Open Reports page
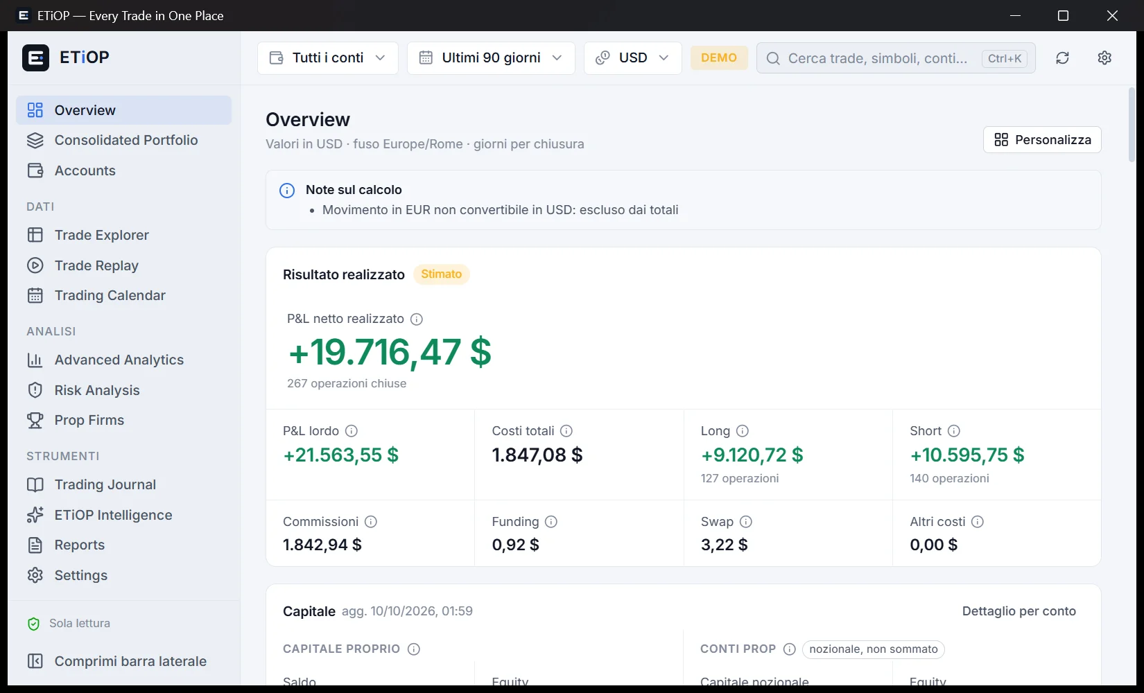 (x=123, y=545)
